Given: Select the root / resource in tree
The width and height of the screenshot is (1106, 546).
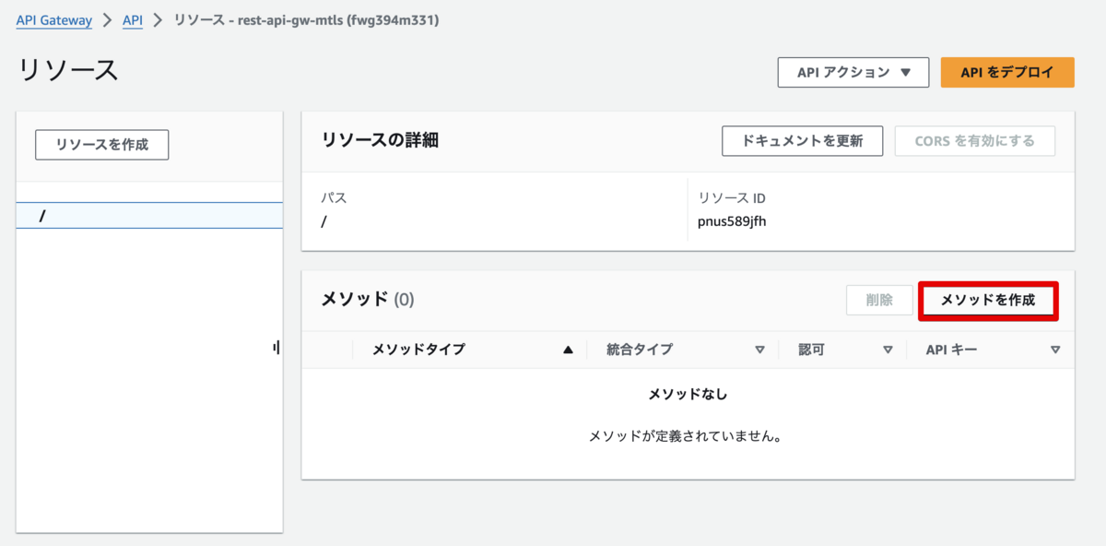Looking at the screenshot, I should click(42, 216).
